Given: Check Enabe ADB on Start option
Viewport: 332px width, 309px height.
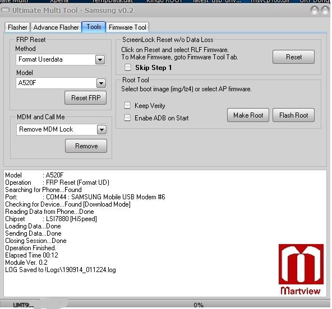Looking at the screenshot, I should pos(127,118).
